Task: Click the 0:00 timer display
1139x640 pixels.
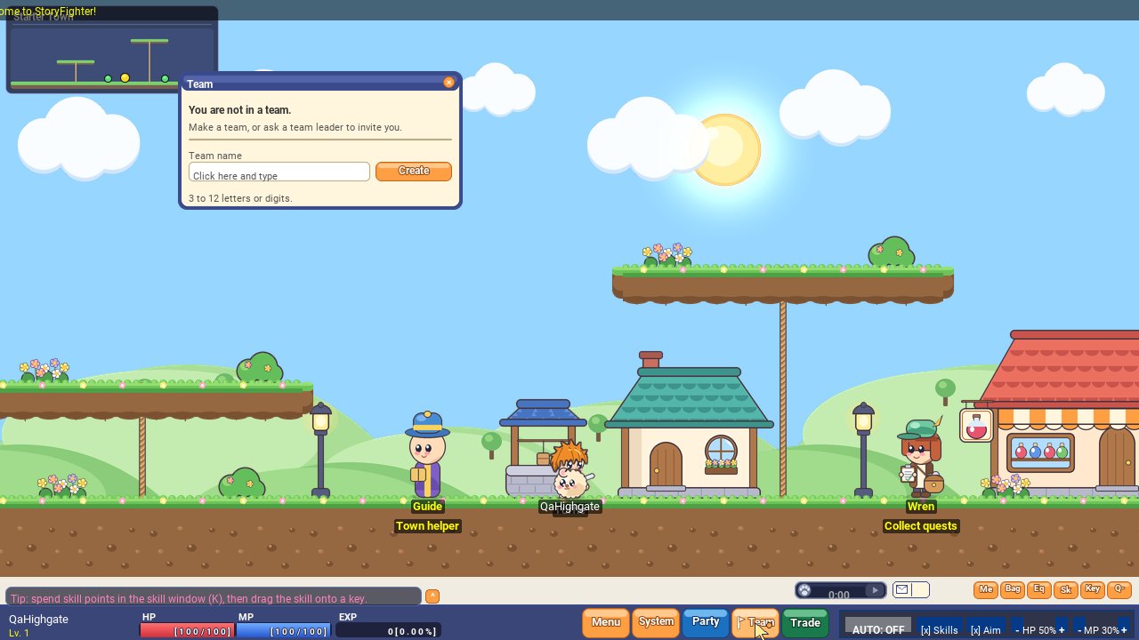Action: pos(838,595)
